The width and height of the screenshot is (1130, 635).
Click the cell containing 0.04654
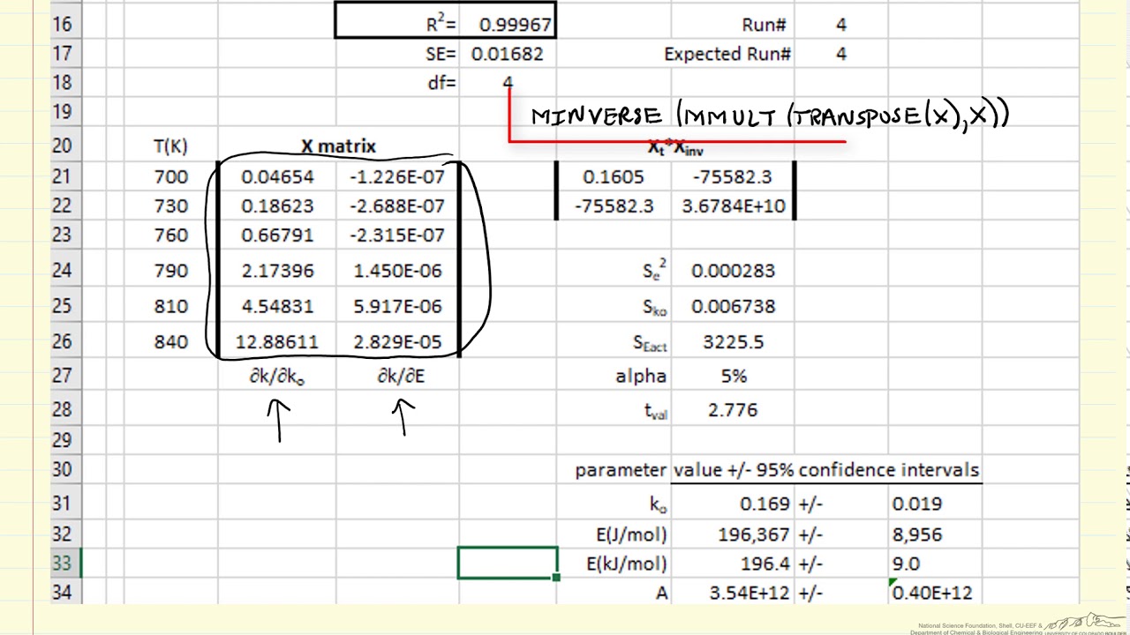277,176
